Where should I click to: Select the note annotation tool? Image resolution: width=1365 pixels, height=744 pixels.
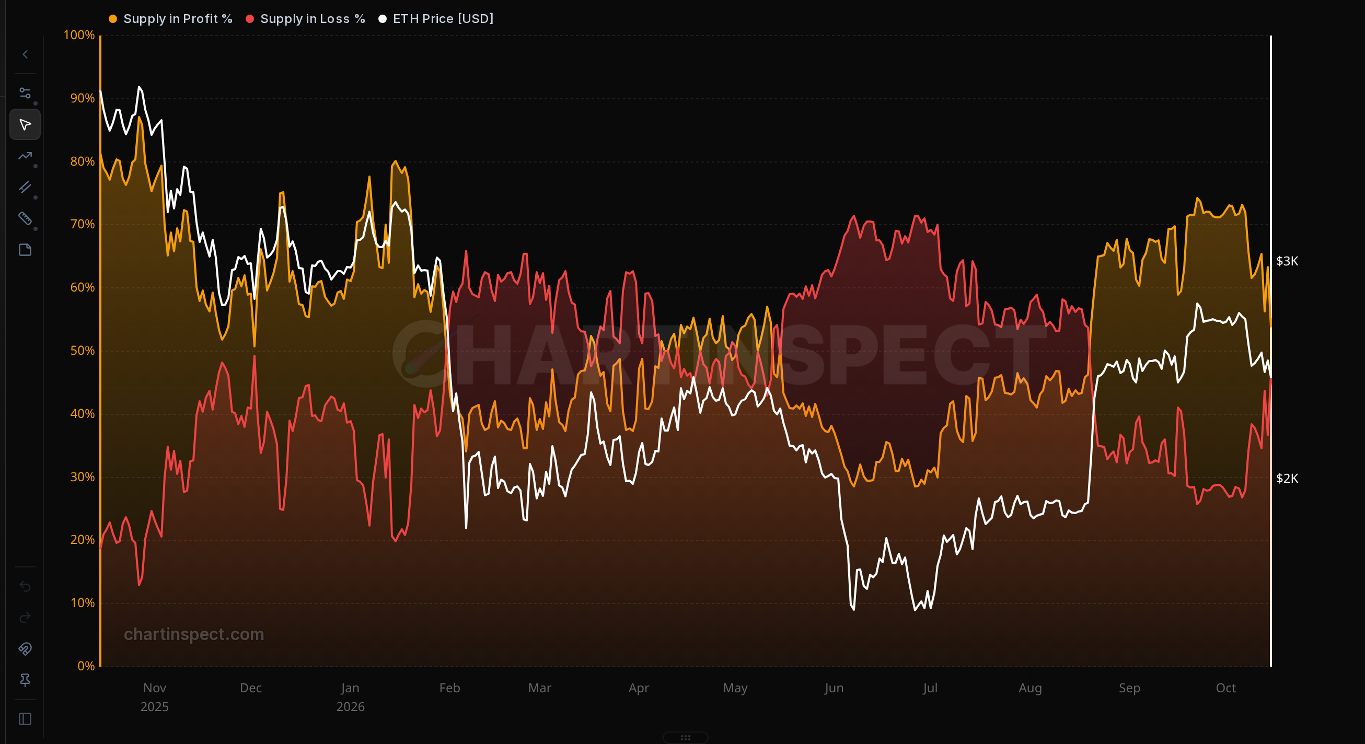[x=25, y=250]
